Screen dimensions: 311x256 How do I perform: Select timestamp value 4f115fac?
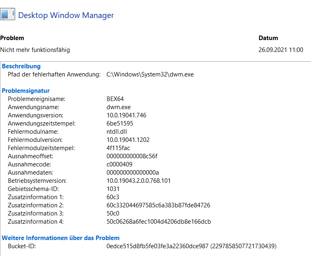click(x=118, y=148)
